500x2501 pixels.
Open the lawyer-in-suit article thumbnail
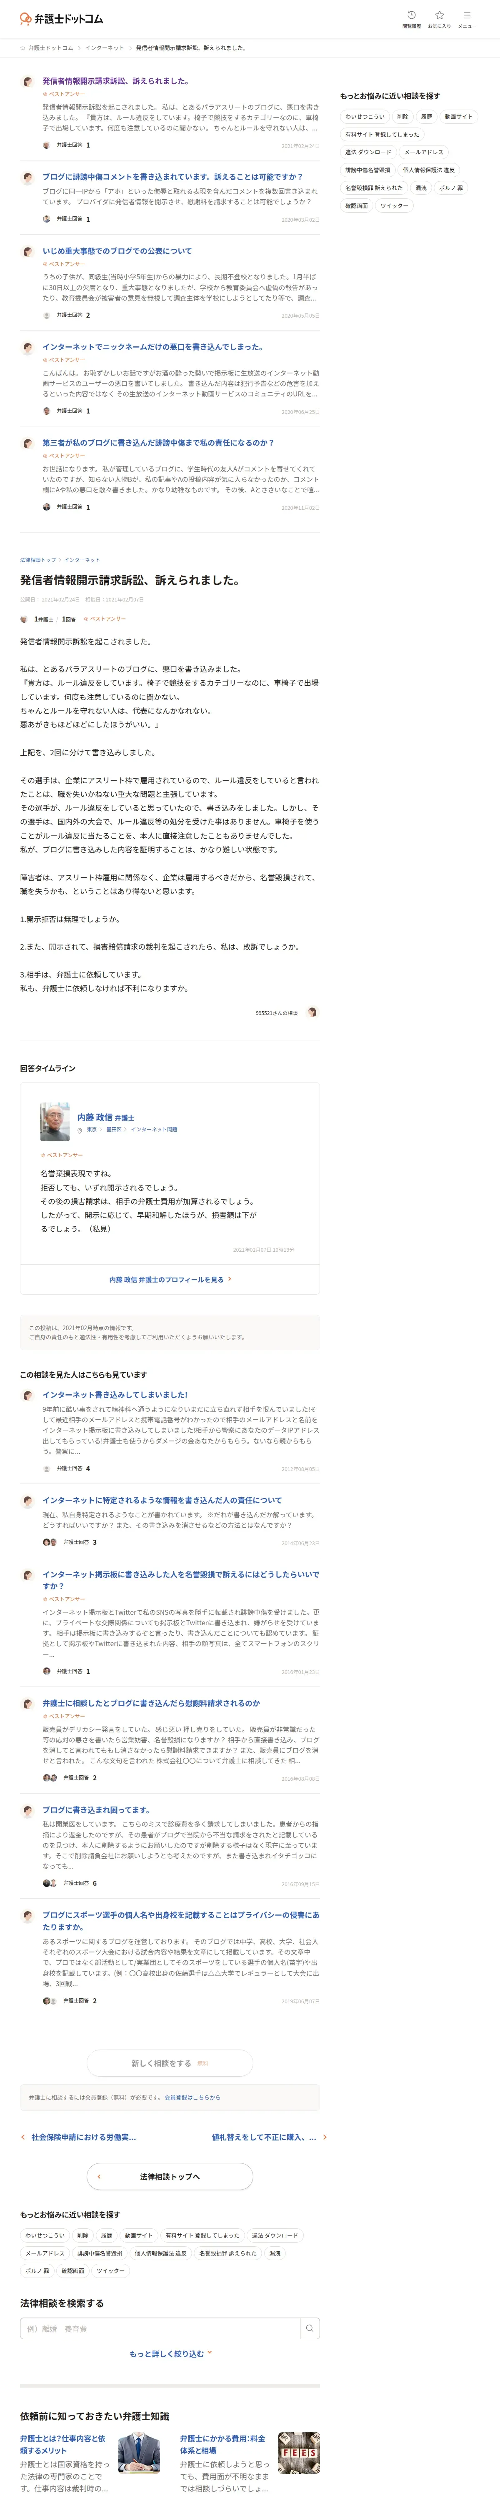click(x=139, y=2453)
